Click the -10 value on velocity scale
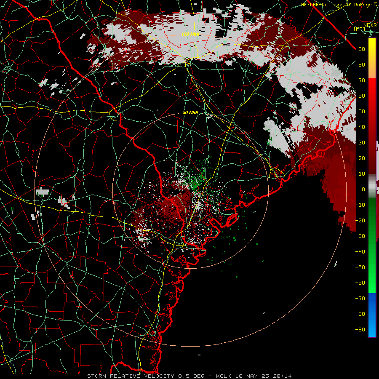Viewport: 379px width, 379px height. coord(360,205)
